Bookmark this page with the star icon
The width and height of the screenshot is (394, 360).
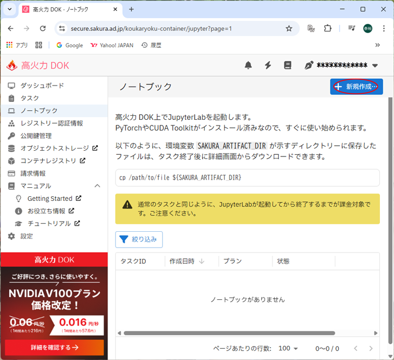point(289,29)
